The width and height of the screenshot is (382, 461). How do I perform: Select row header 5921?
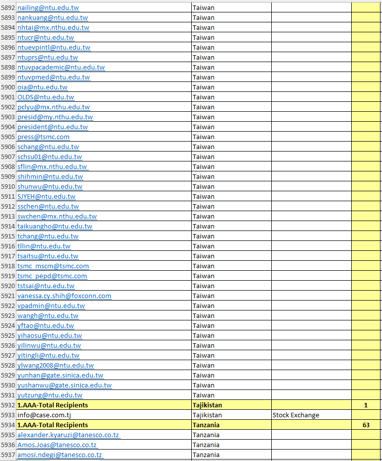click(8, 296)
